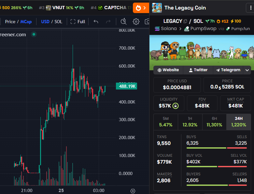Click the VOLUME $779K value
Viewport: 254px width, 194px height.
click(x=164, y=162)
